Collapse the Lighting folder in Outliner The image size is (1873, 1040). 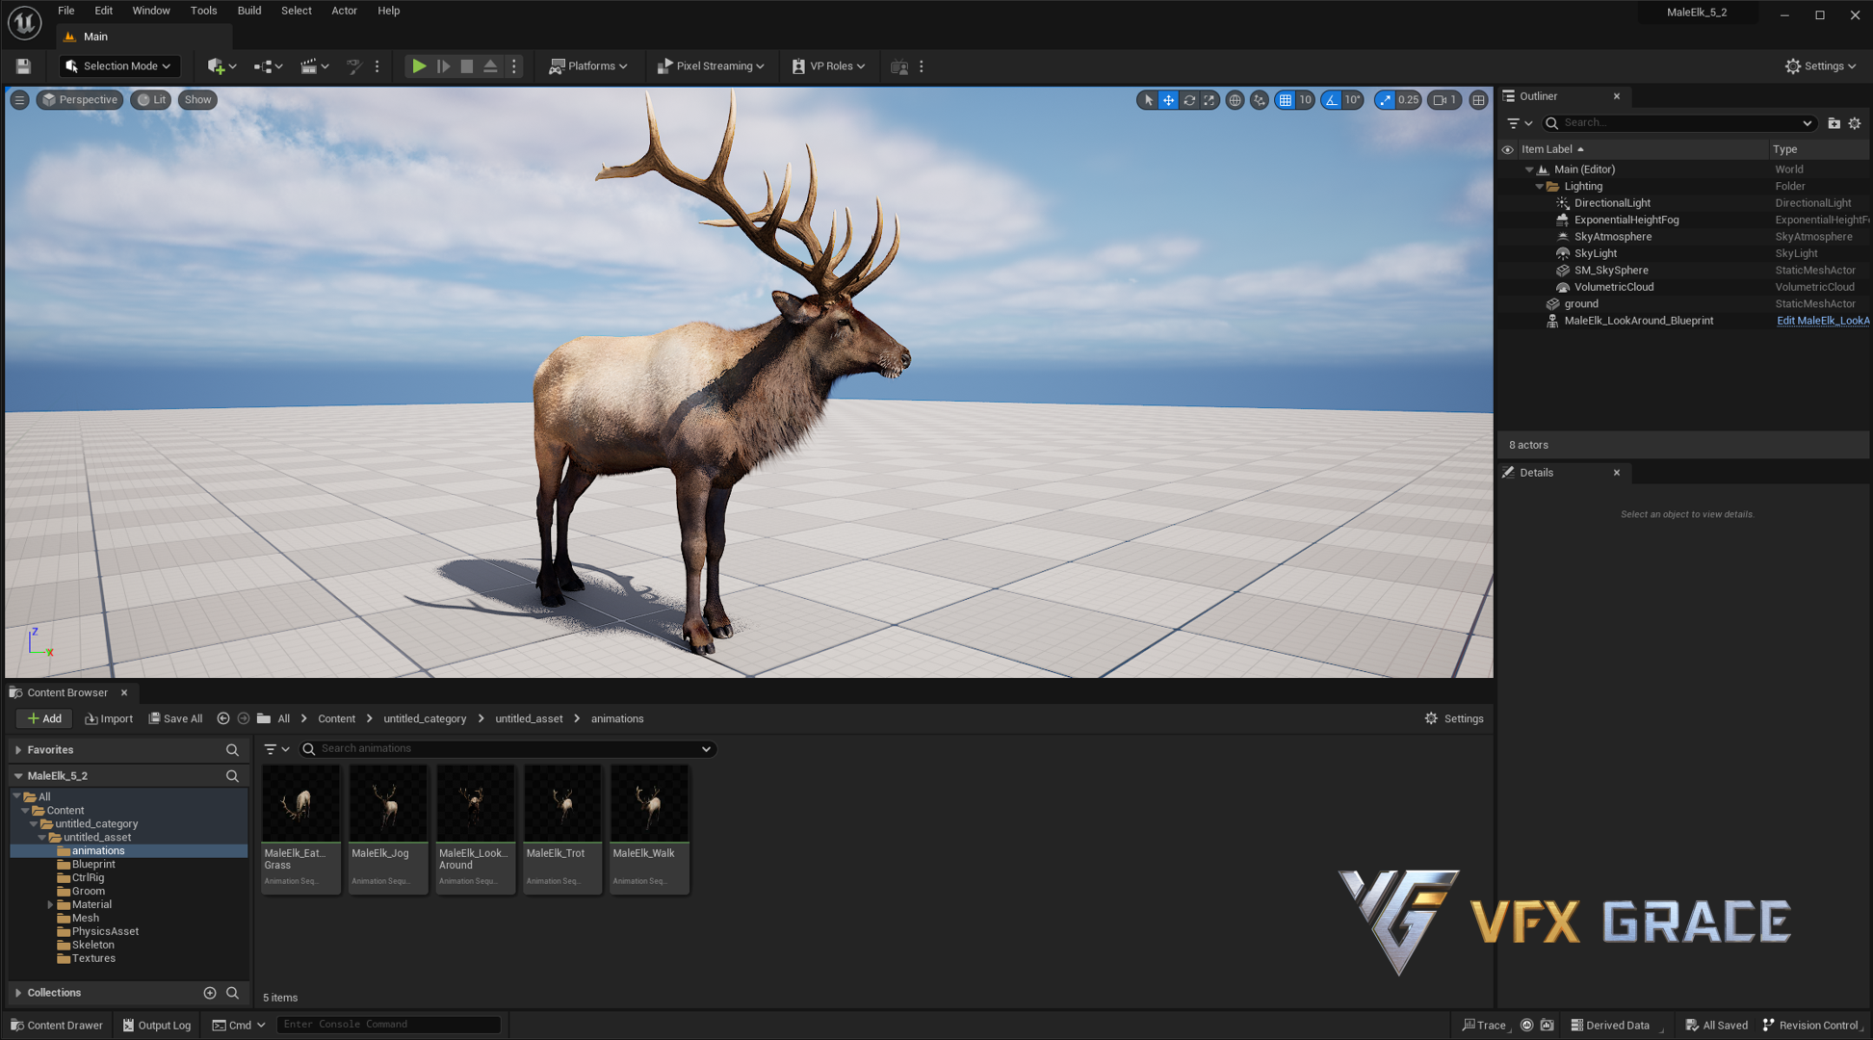[x=1539, y=187]
